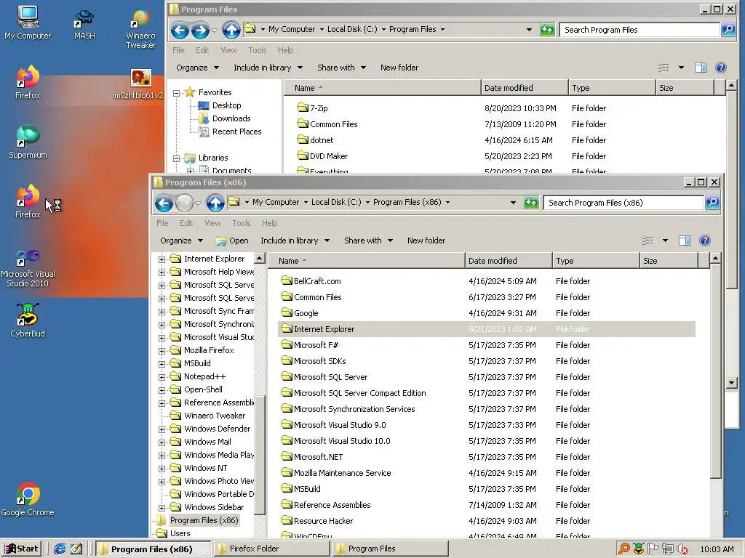Switch to Program Files taskbar button

click(x=390, y=549)
